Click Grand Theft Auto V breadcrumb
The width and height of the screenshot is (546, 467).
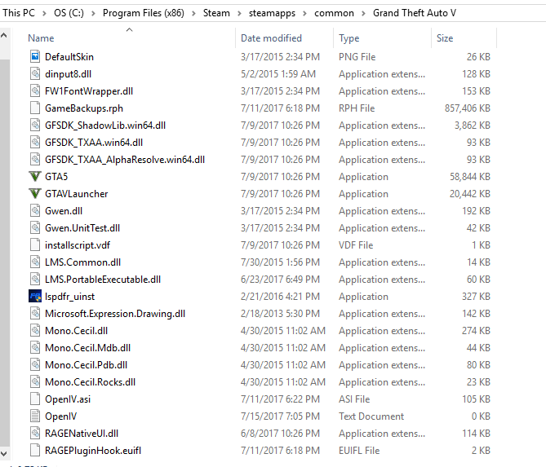415,13
